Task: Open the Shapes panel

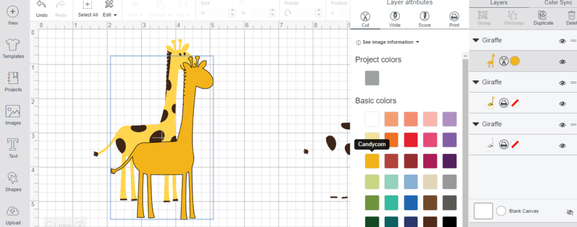Action: pyautogui.click(x=13, y=182)
